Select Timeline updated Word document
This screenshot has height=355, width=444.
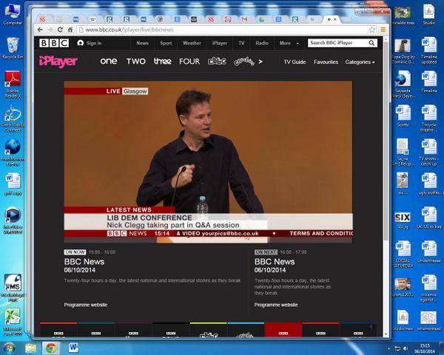pyautogui.click(x=429, y=51)
